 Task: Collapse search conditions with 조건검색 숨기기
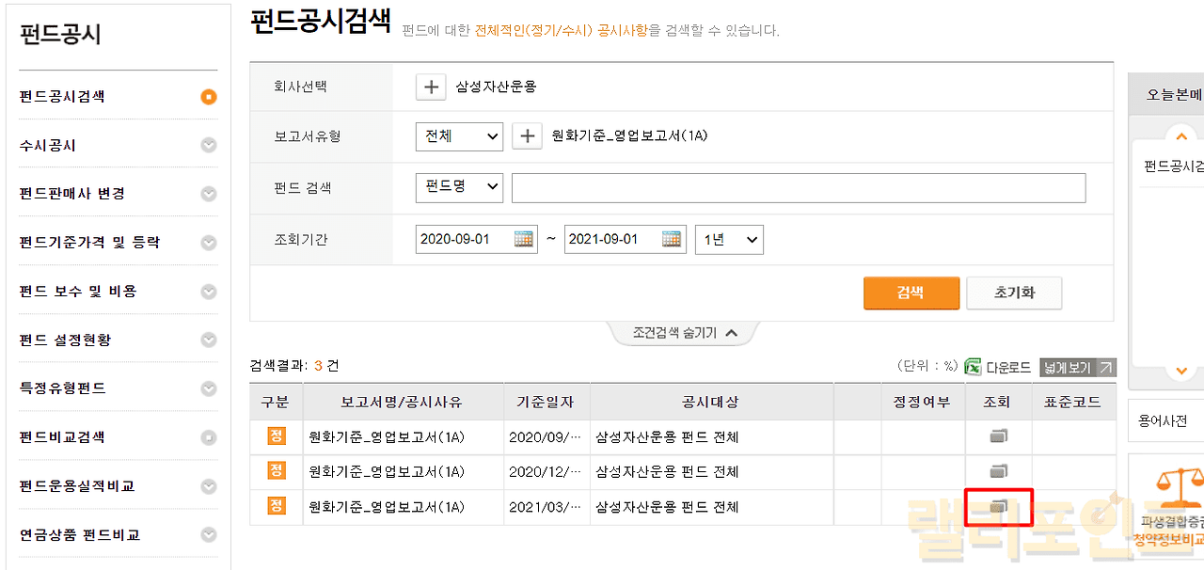pyautogui.click(x=682, y=333)
